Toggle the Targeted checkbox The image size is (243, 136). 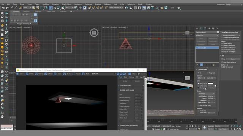[x=208, y=73]
